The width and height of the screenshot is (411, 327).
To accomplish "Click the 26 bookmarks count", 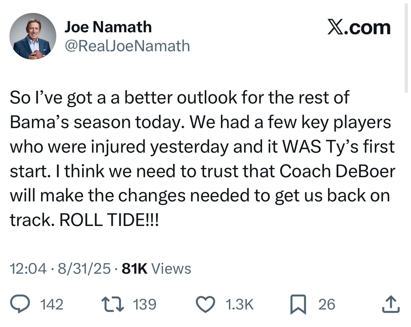I will [x=327, y=304].
